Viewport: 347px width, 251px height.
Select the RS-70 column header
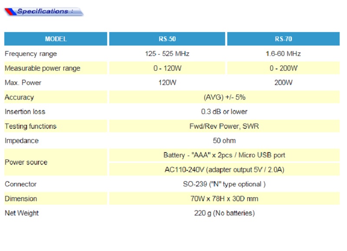coord(283,39)
